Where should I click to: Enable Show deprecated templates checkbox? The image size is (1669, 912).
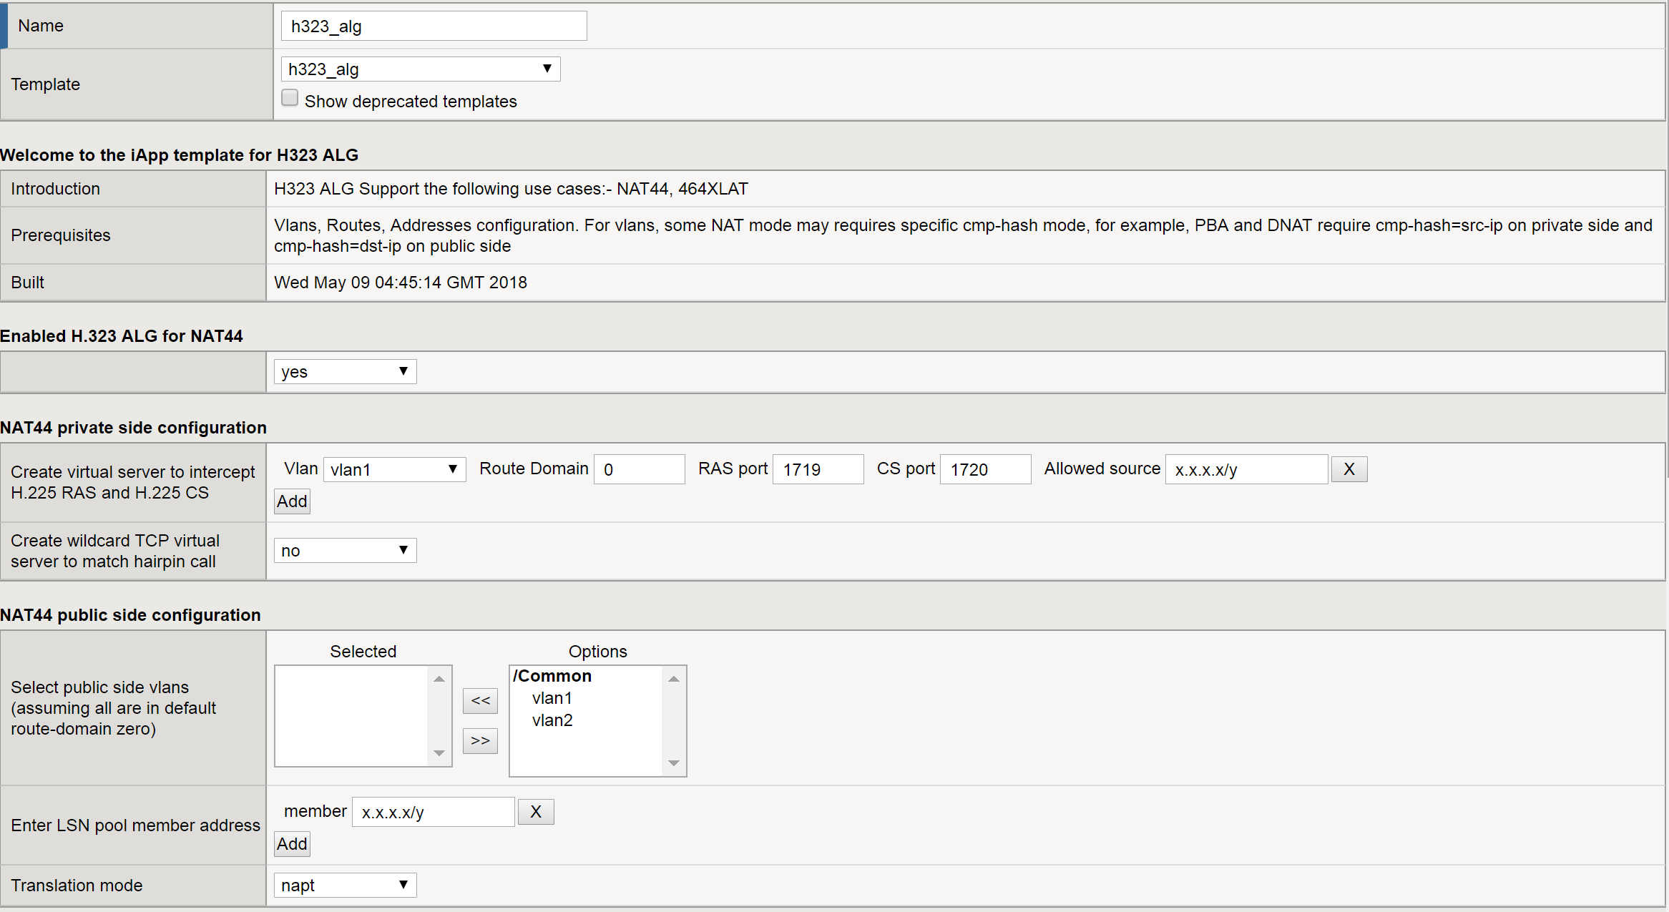pos(290,99)
